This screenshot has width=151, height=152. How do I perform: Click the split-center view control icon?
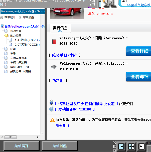(131, 146)
